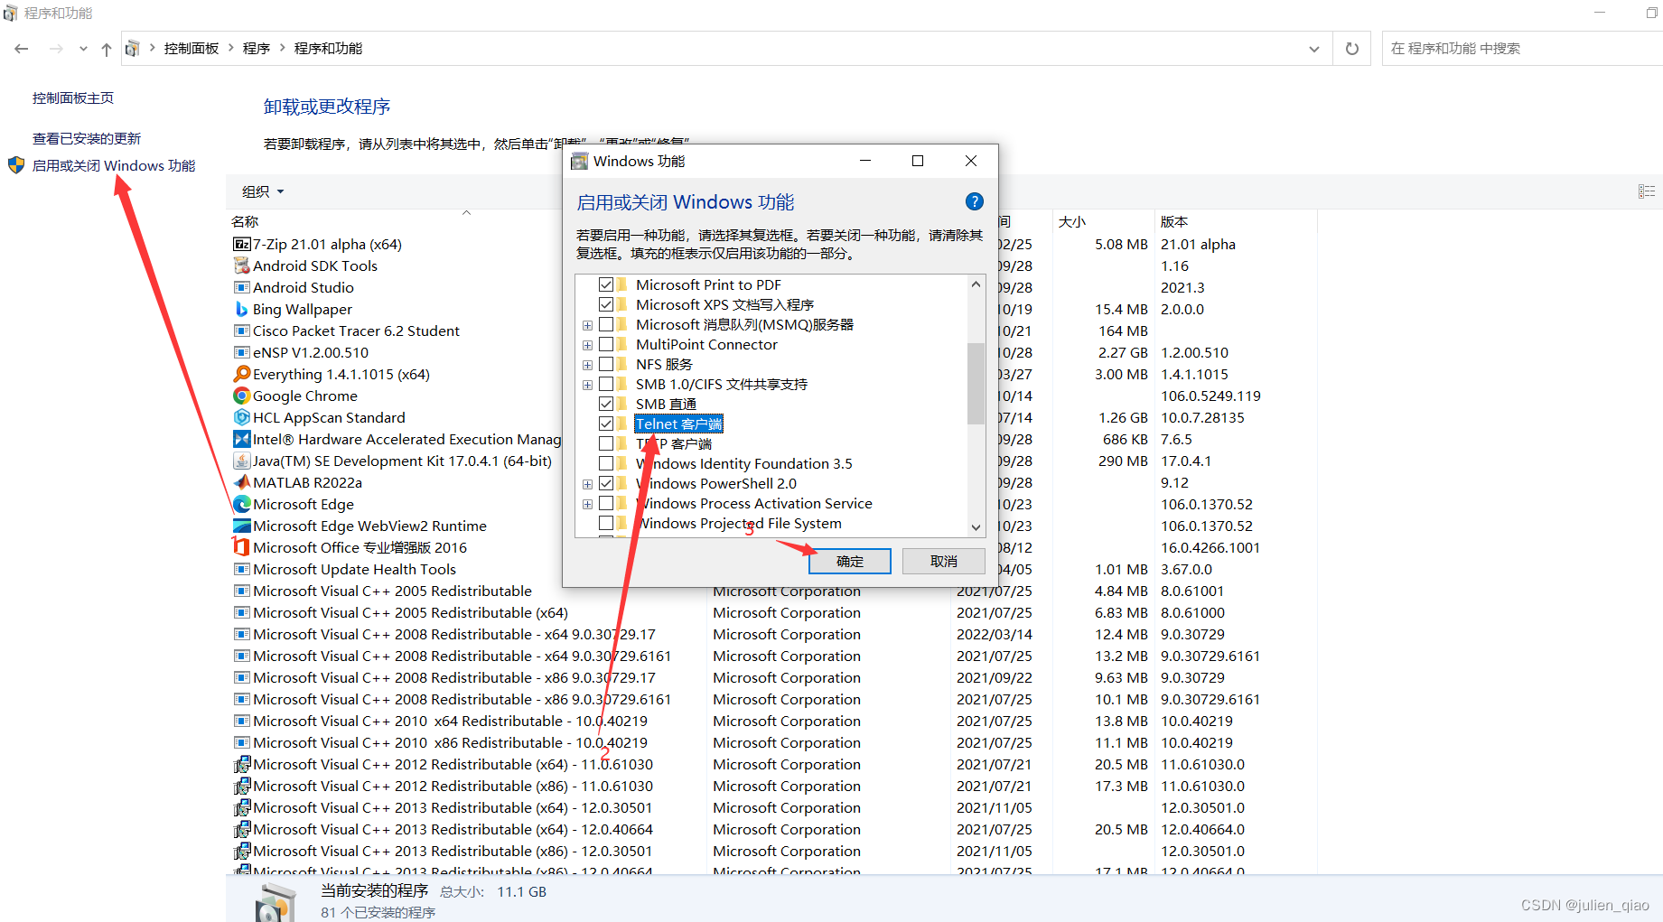Expand Windows Process Activation Service node

587,504
